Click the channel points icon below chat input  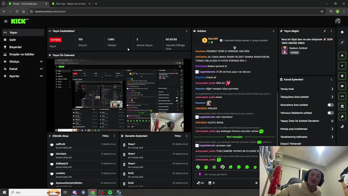pyautogui.click(x=198, y=183)
